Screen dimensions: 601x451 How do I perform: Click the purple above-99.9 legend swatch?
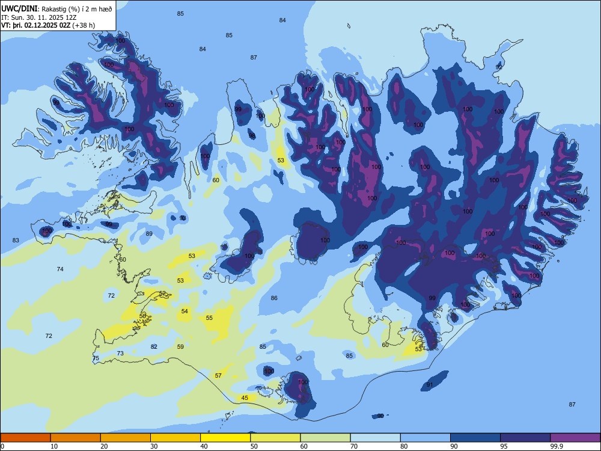[575, 438]
